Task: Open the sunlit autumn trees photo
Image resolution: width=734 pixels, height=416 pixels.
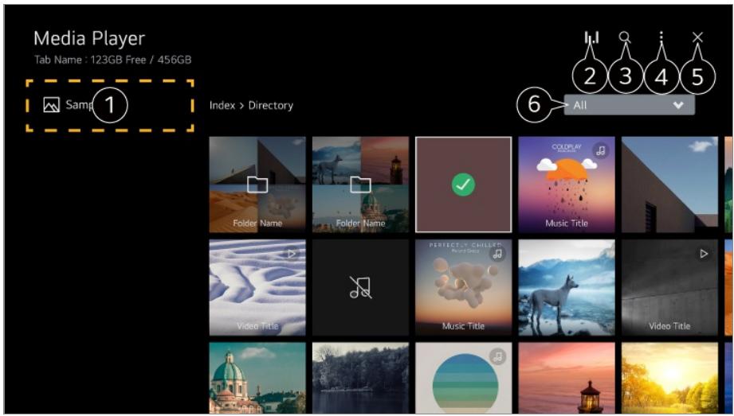Action: (669, 378)
